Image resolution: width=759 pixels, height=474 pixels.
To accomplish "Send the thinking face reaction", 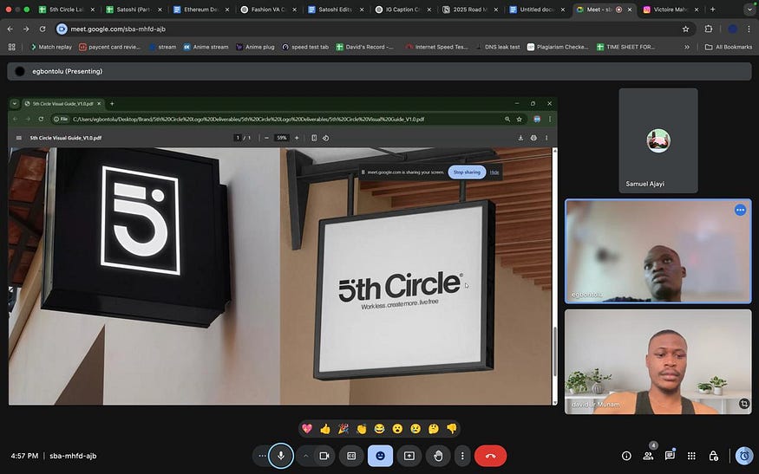I will click(434, 429).
